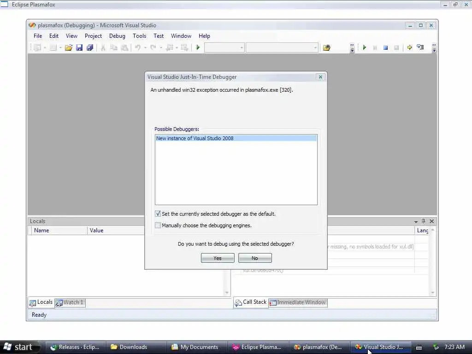Click the Stop Debugging square icon
Viewport: 472px width, 354px height.
[x=386, y=47]
